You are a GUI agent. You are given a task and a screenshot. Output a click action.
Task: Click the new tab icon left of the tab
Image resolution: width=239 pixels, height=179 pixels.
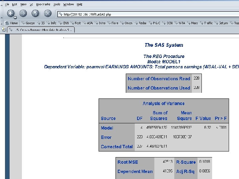3,30
